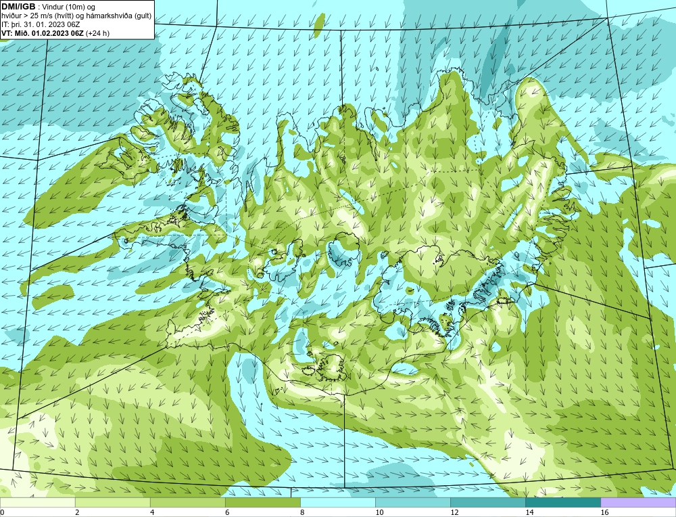Click the 2–4 m/s light green legend swatch
The width and height of the screenshot is (676, 517).
coord(112,503)
